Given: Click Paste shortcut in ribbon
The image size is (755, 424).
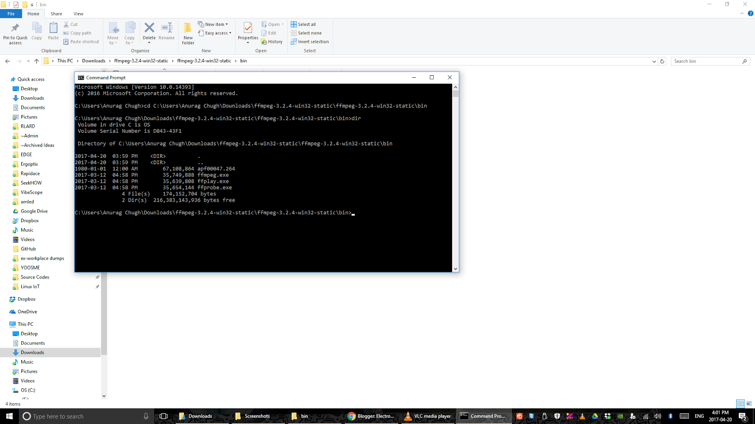Looking at the screenshot, I should (81, 41).
